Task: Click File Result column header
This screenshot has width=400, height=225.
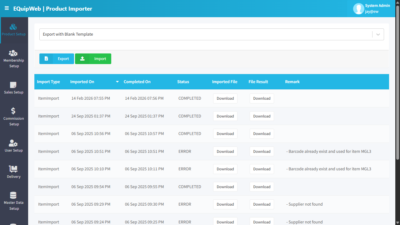Action: pos(258,82)
